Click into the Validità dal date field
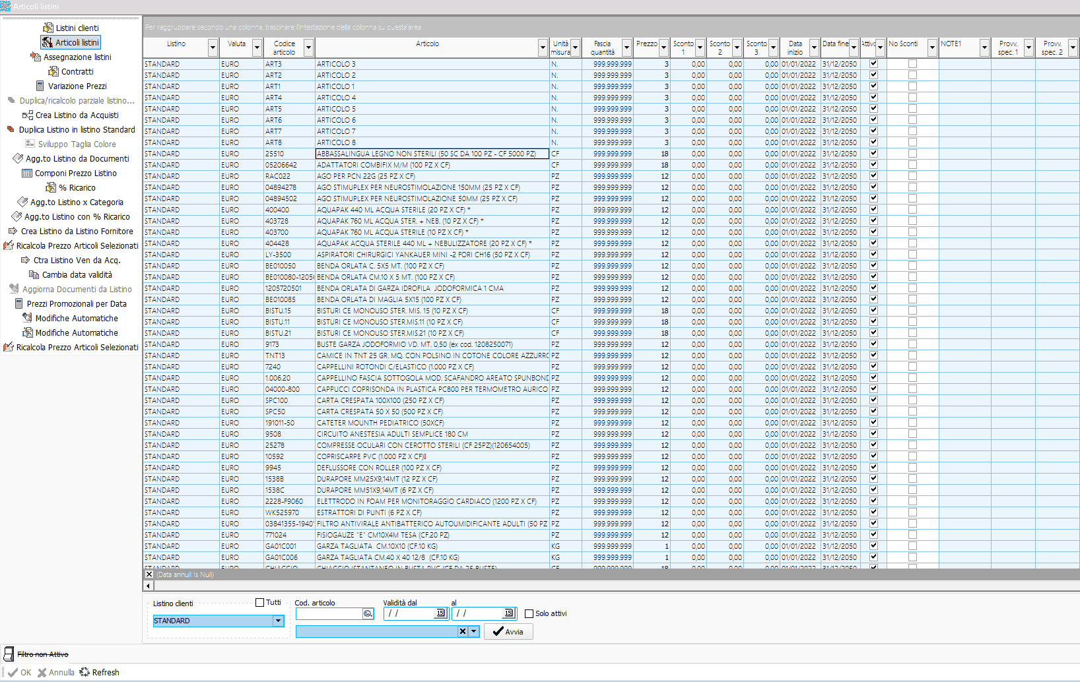Viewport: 1080px width, 682px height. (409, 613)
